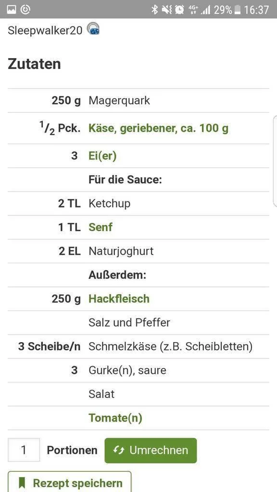Follow the Senf ingredient link
The height and width of the screenshot is (492, 277).
pos(101,227)
